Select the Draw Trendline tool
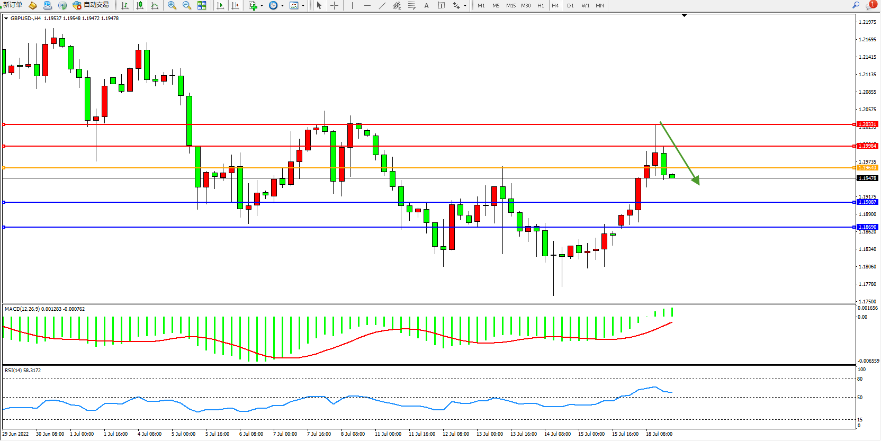This screenshot has height=441, width=881. point(382,5)
